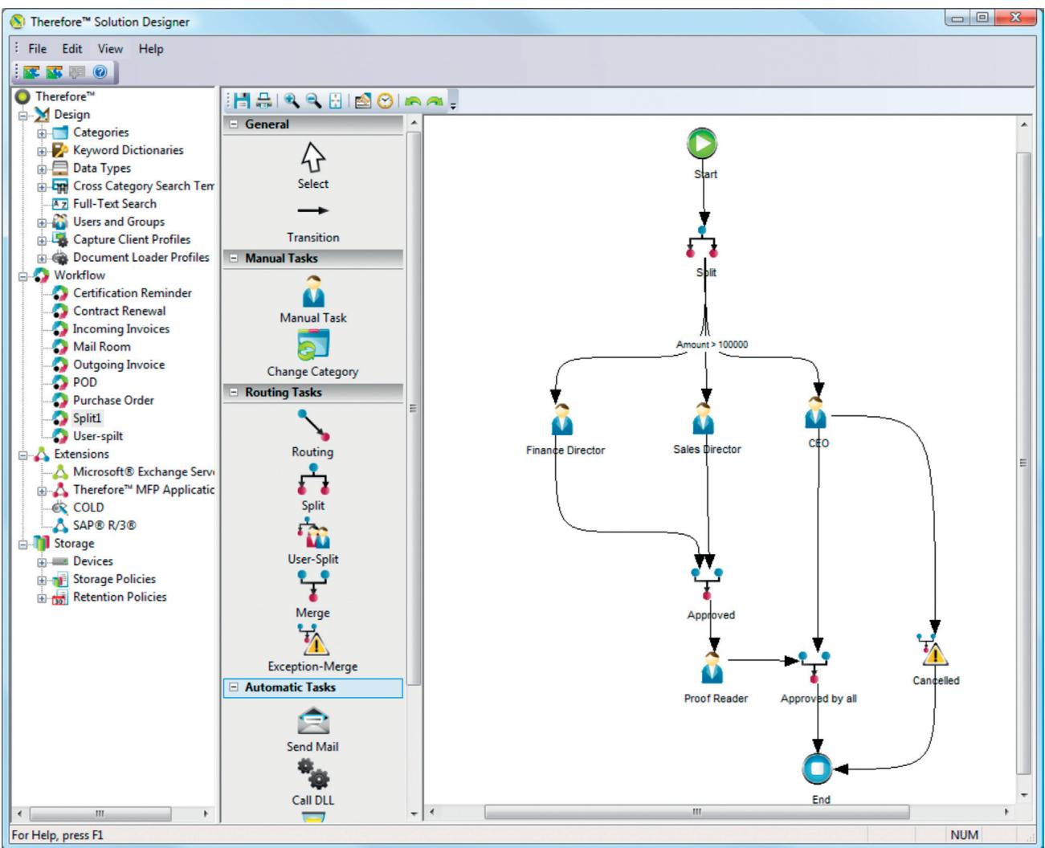
Task: Choose the Manual Task tool
Action: 313,300
